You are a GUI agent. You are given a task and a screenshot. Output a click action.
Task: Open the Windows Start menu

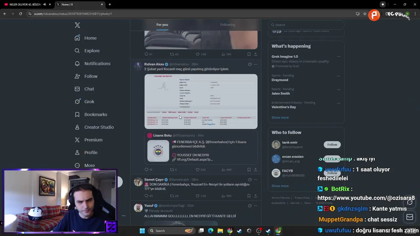tap(142, 231)
